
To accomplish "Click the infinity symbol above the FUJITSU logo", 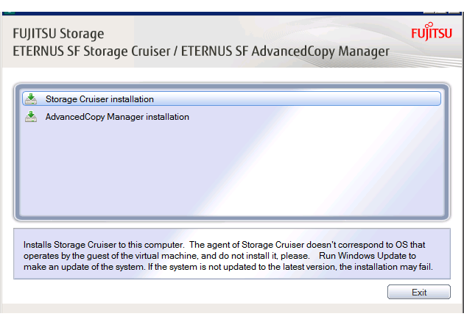I will click(430, 25).
